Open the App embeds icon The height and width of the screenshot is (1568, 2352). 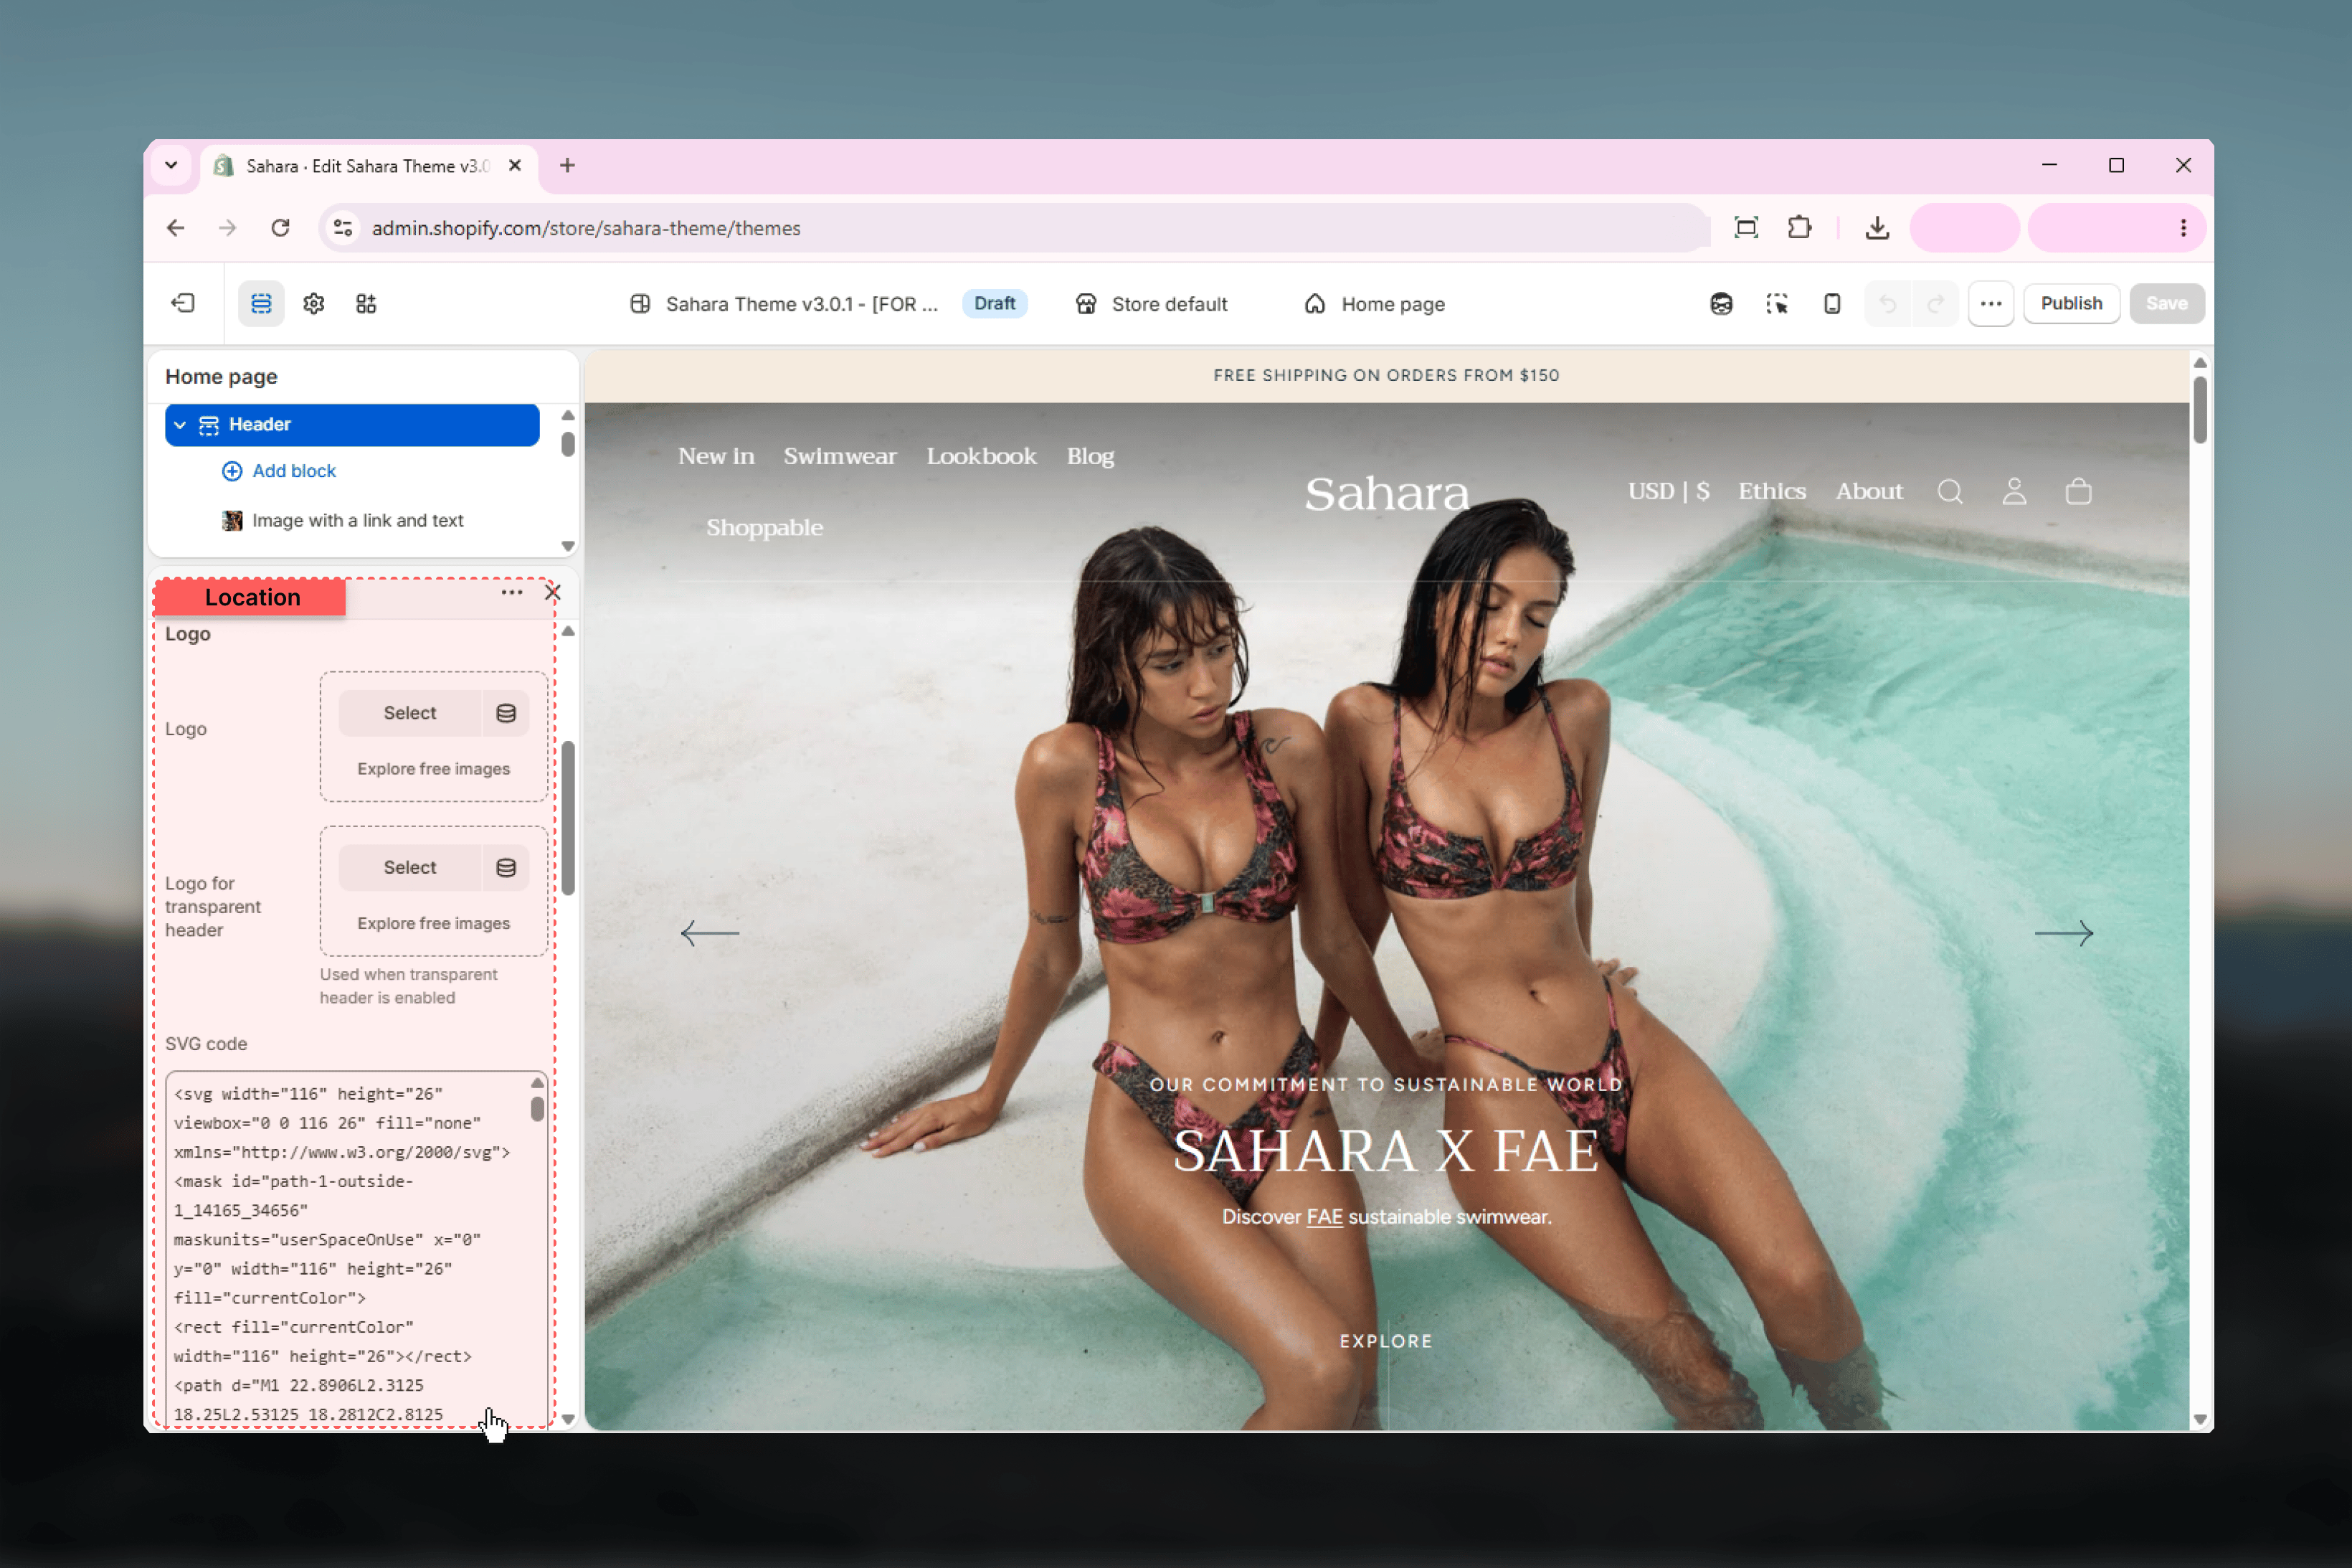(366, 303)
